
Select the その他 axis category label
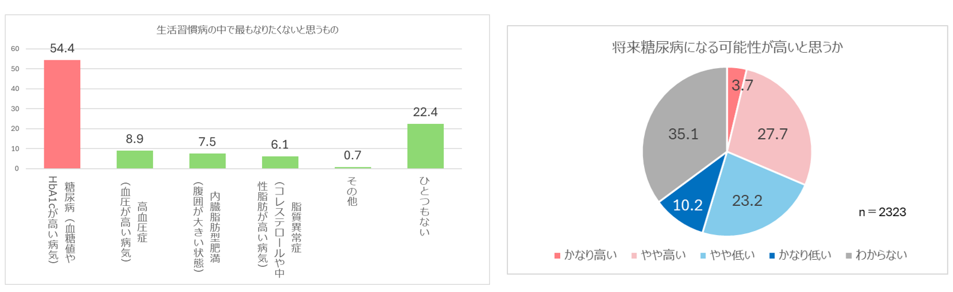tap(352, 191)
